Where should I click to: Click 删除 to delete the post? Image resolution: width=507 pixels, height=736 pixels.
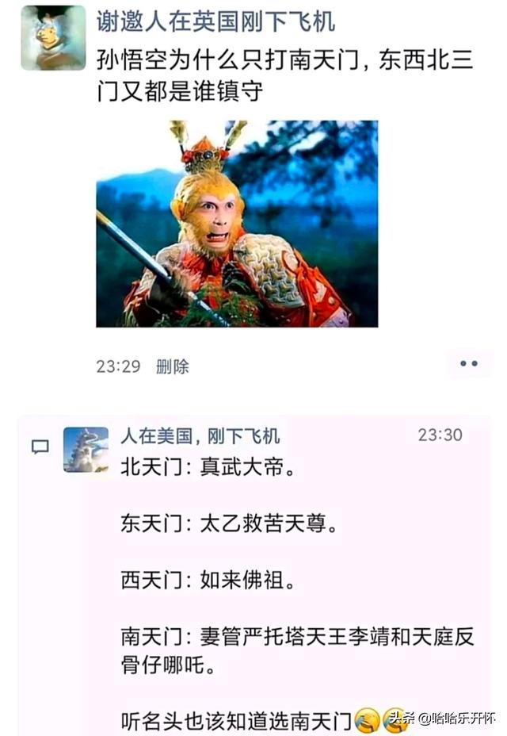pos(173,366)
